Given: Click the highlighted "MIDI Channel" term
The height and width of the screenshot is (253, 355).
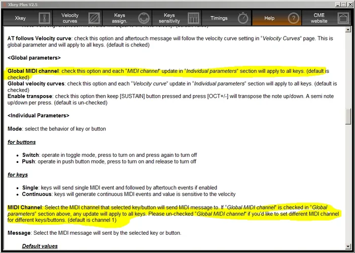Looking at the screenshot, I should 25,207.
